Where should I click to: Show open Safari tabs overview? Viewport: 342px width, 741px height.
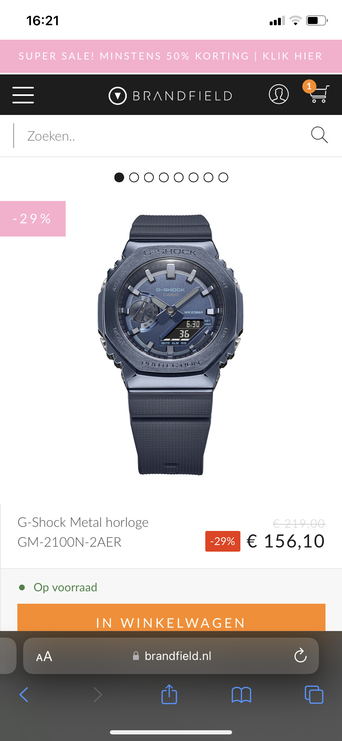tap(314, 694)
